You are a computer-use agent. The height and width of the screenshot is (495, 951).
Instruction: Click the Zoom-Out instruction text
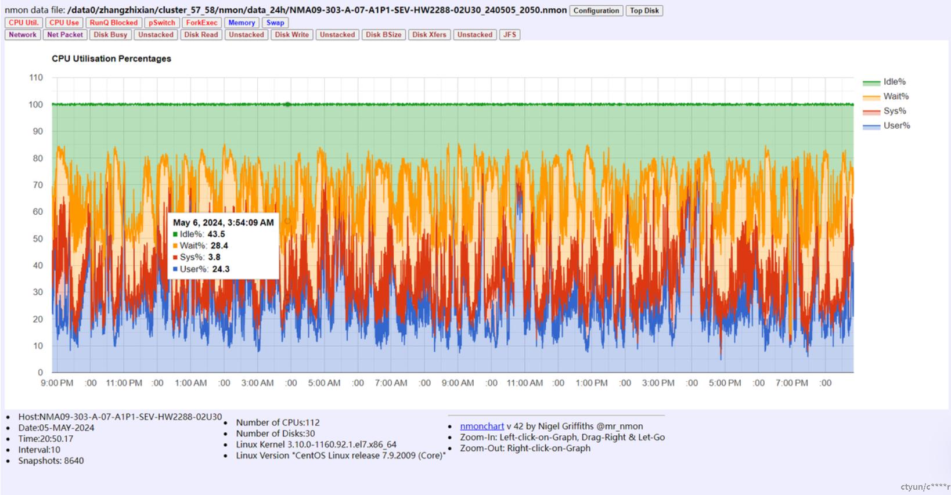pos(525,448)
